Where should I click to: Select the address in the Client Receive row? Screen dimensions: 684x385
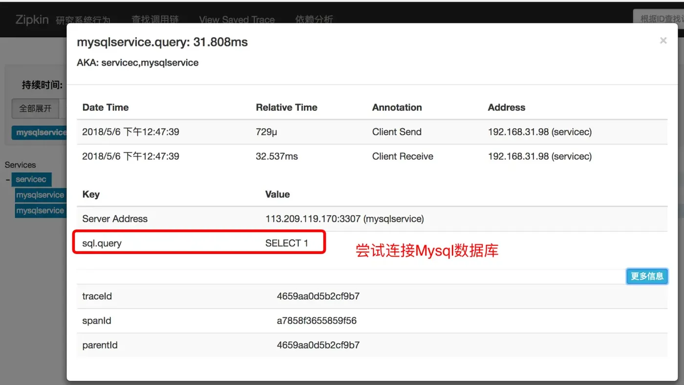coord(540,156)
